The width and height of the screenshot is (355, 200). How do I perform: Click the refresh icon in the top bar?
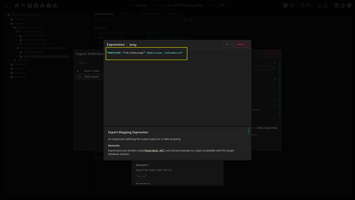click(302, 5)
